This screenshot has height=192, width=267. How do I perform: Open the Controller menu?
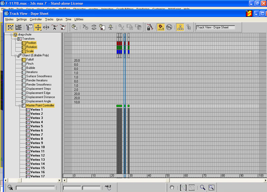click(x=36, y=19)
